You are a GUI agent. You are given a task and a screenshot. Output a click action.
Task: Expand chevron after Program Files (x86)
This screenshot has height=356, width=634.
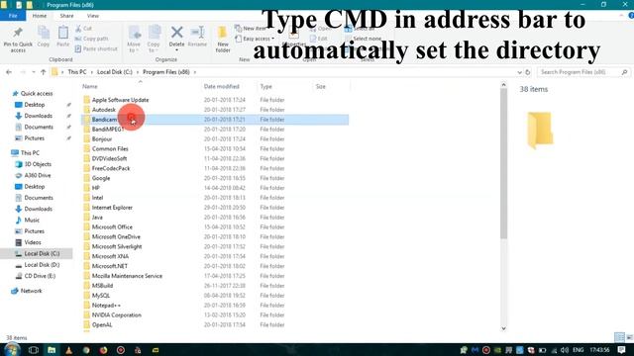point(195,72)
